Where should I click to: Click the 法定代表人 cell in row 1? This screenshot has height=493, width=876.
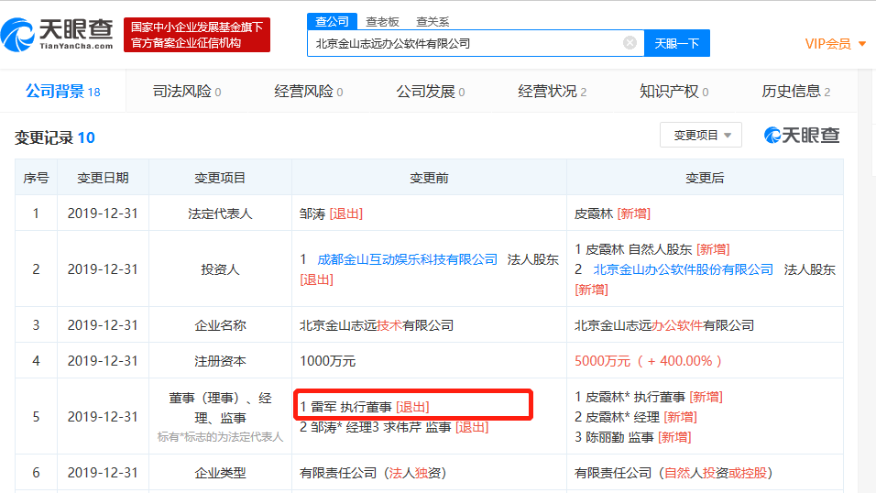[220, 214]
